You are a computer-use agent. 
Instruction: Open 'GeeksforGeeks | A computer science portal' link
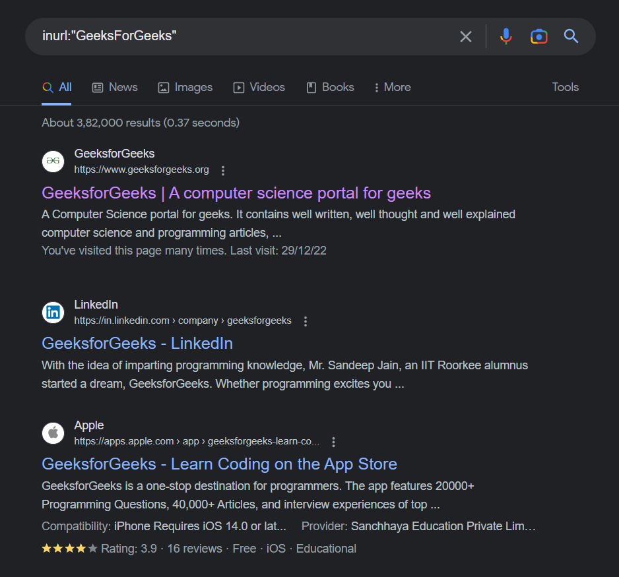(236, 193)
